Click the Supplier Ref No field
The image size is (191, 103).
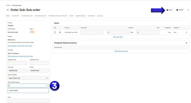pos(17,63)
